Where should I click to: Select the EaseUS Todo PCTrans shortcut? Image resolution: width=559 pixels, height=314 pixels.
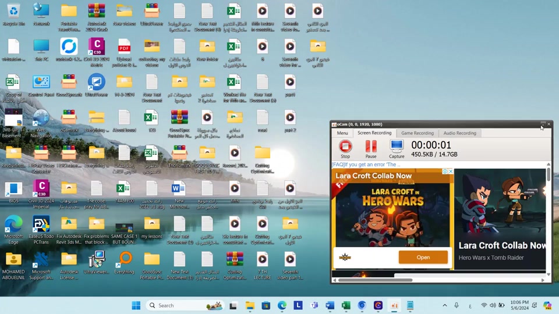click(41, 230)
